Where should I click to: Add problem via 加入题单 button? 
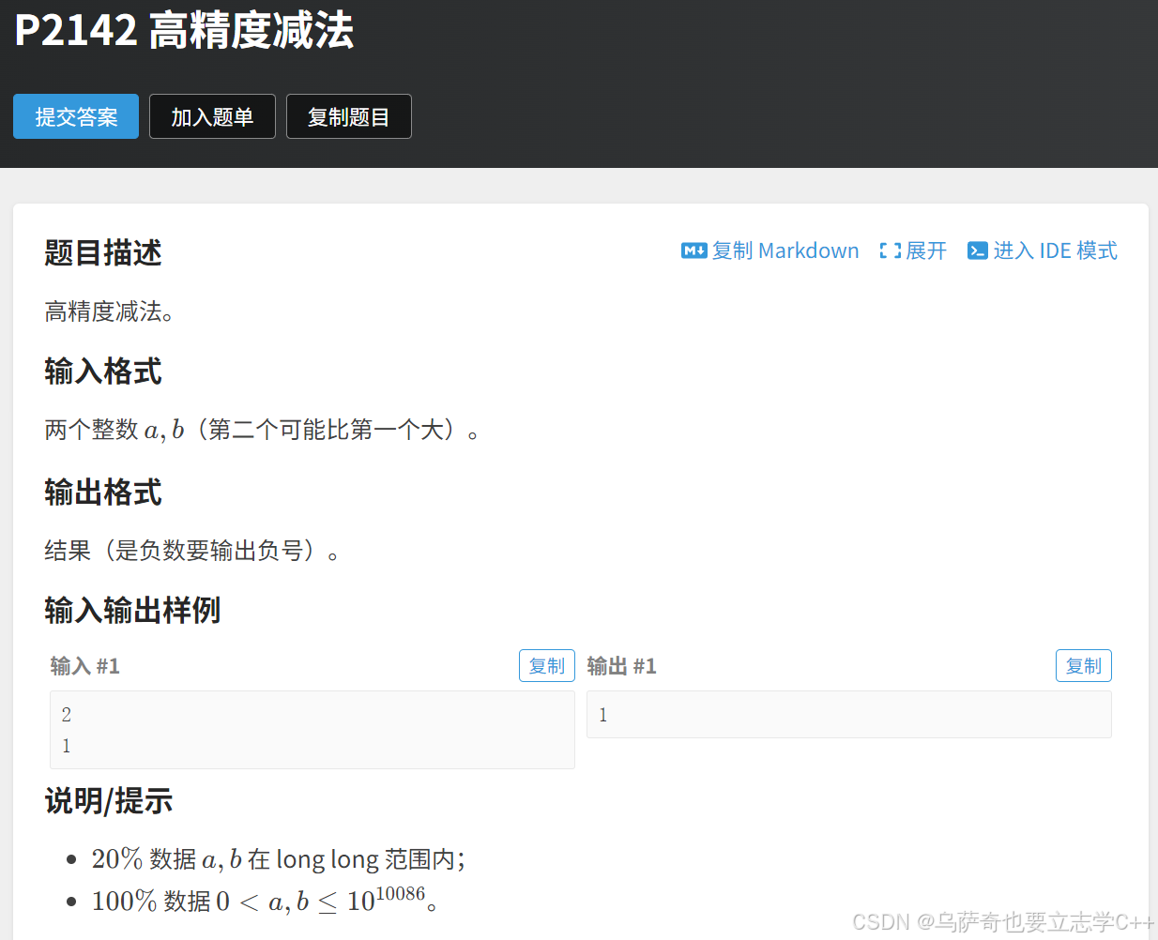212,116
